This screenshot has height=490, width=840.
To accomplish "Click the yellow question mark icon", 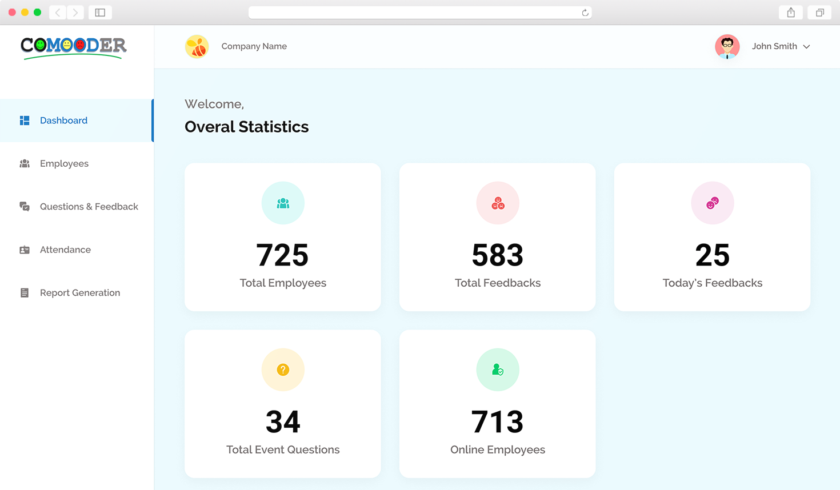I will pos(283,370).
